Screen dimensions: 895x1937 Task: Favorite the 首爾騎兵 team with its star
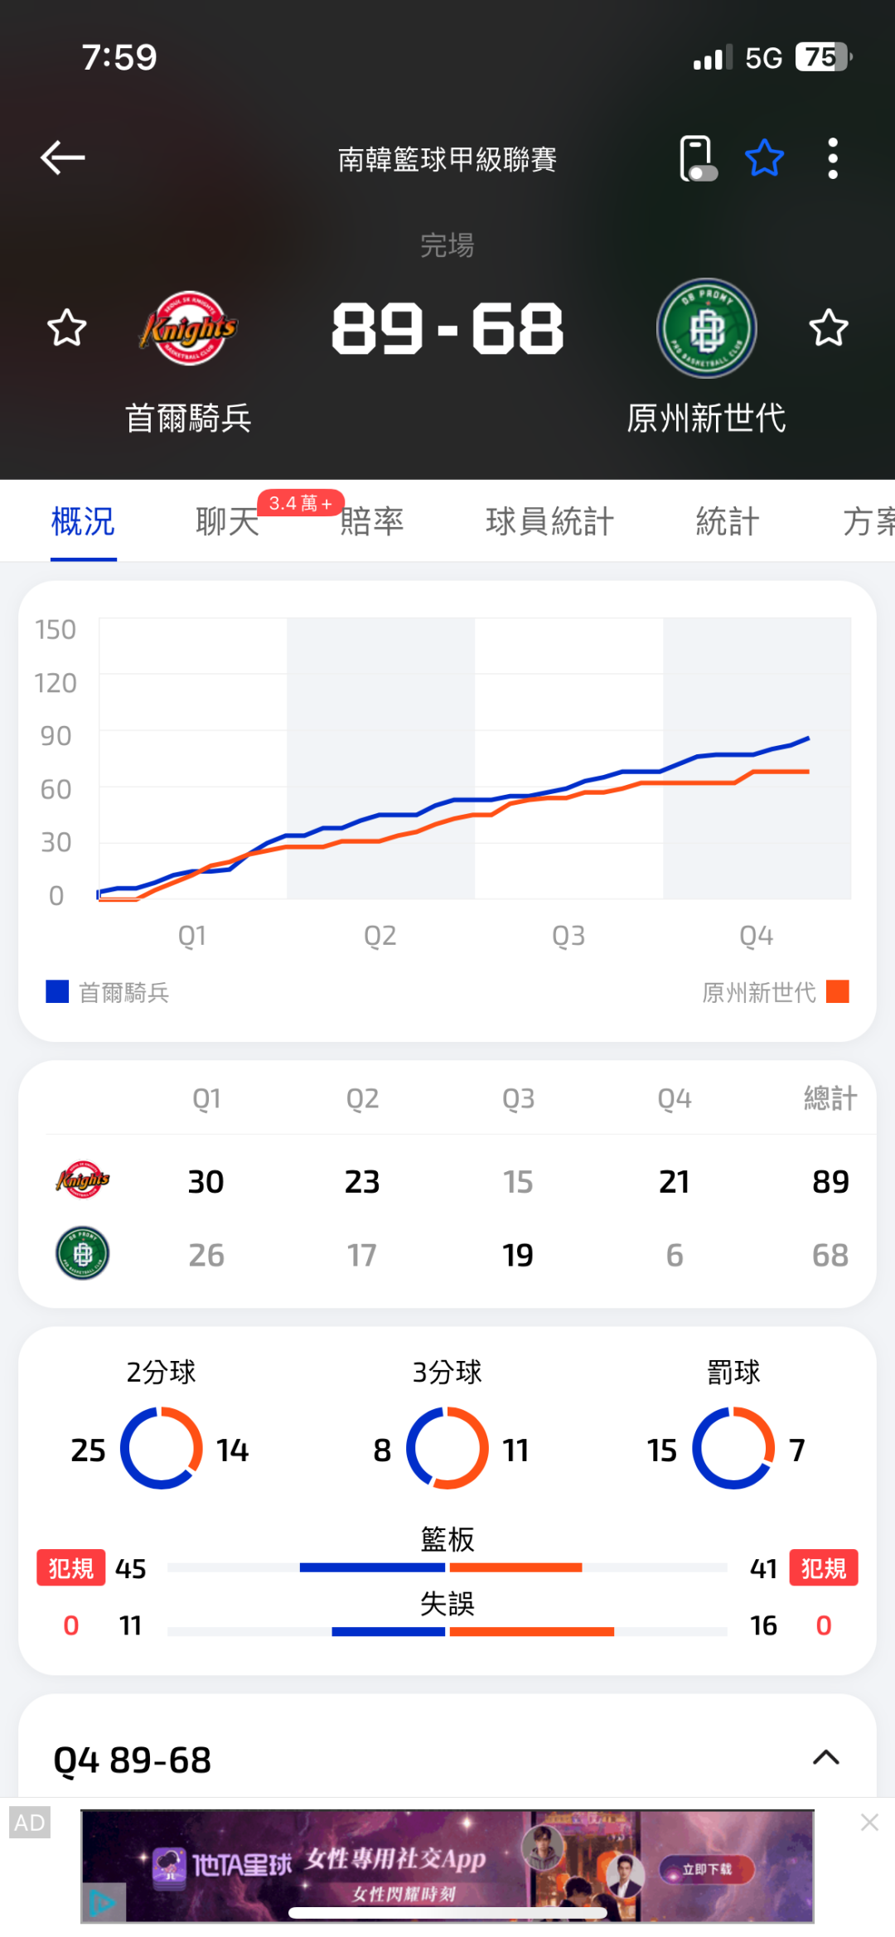tap(67, 328)
